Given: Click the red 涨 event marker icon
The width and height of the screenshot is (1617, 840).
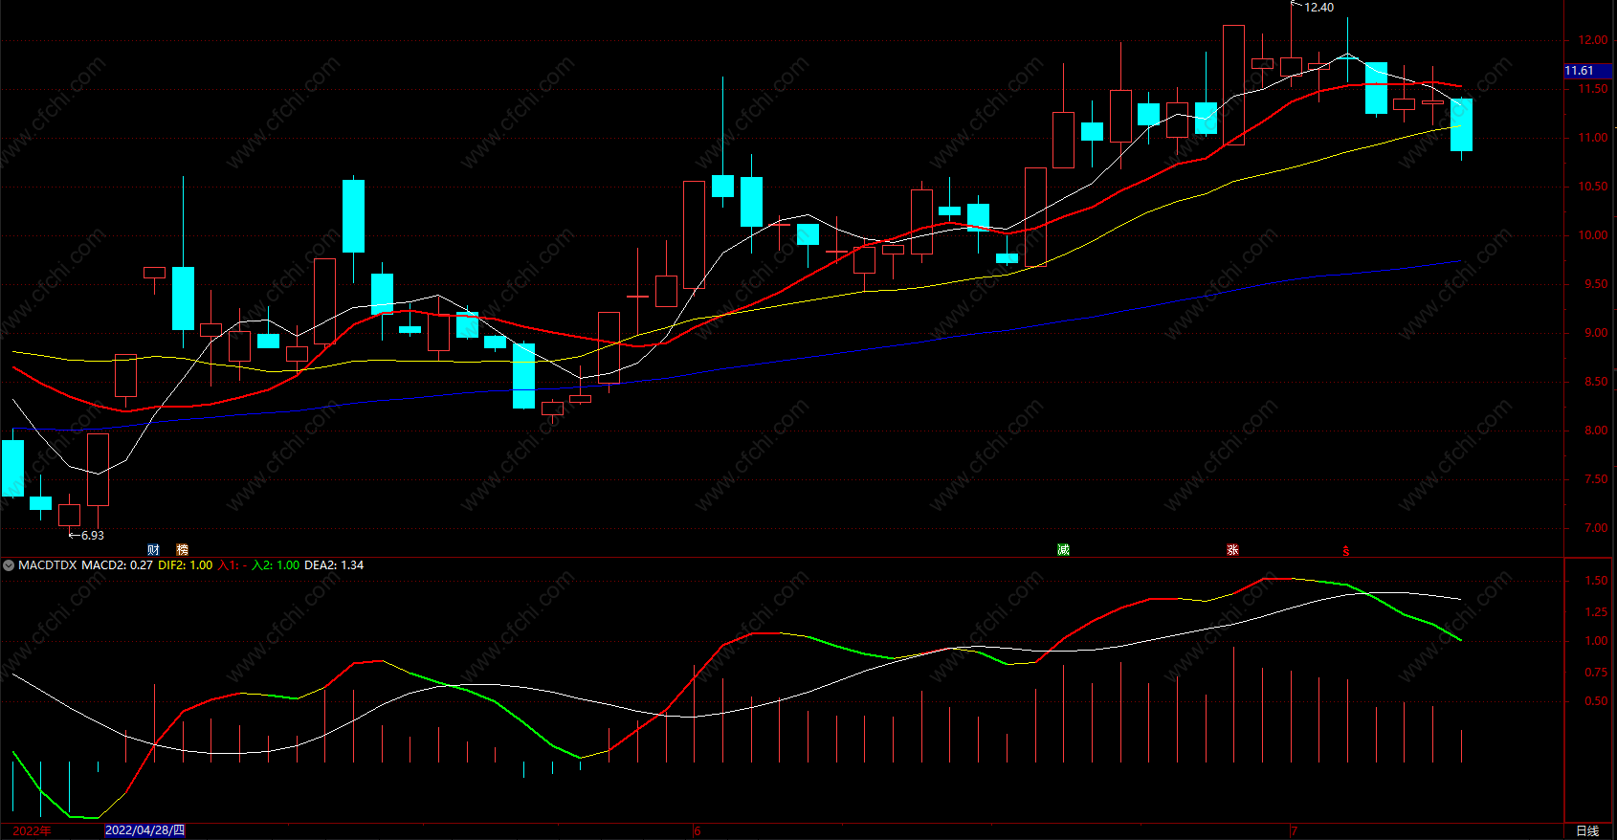Looking at the screenshot, I should (1233, 549).
